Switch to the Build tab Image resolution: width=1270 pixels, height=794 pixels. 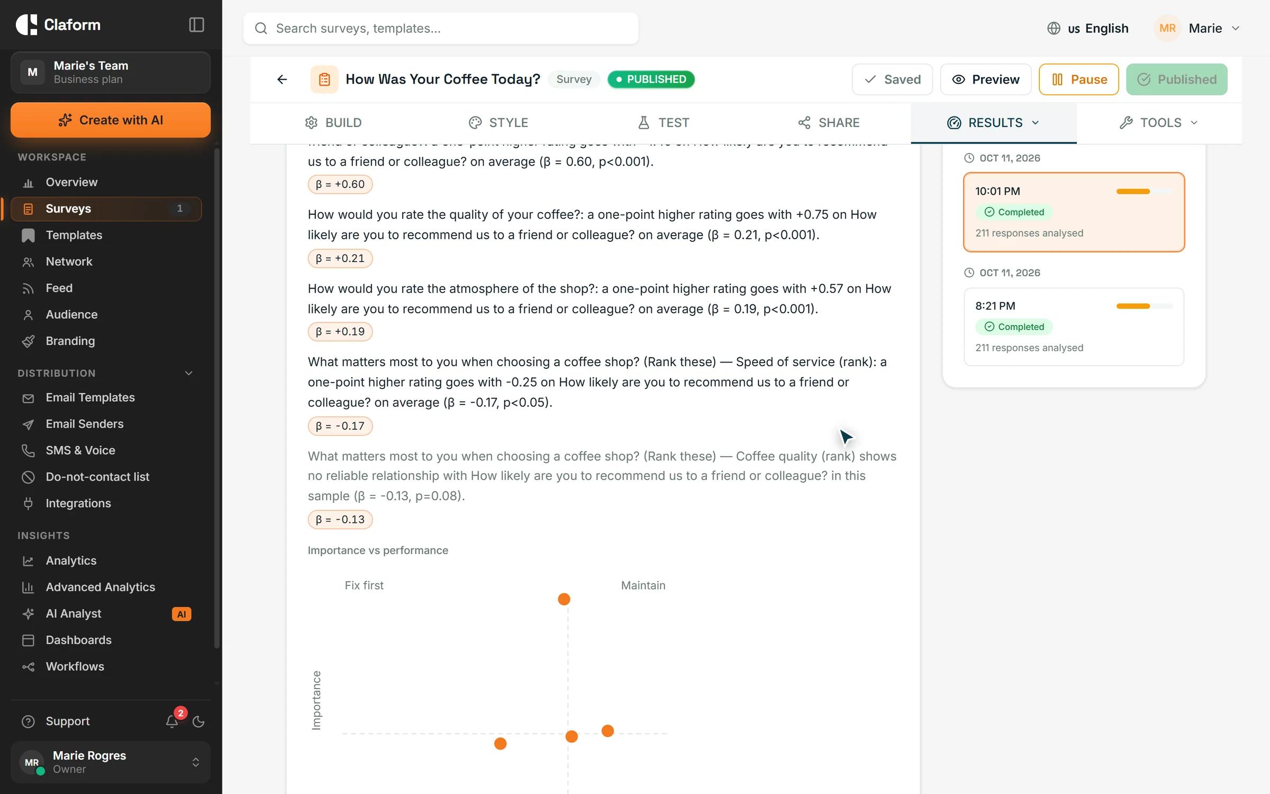[x=333, y=123]
